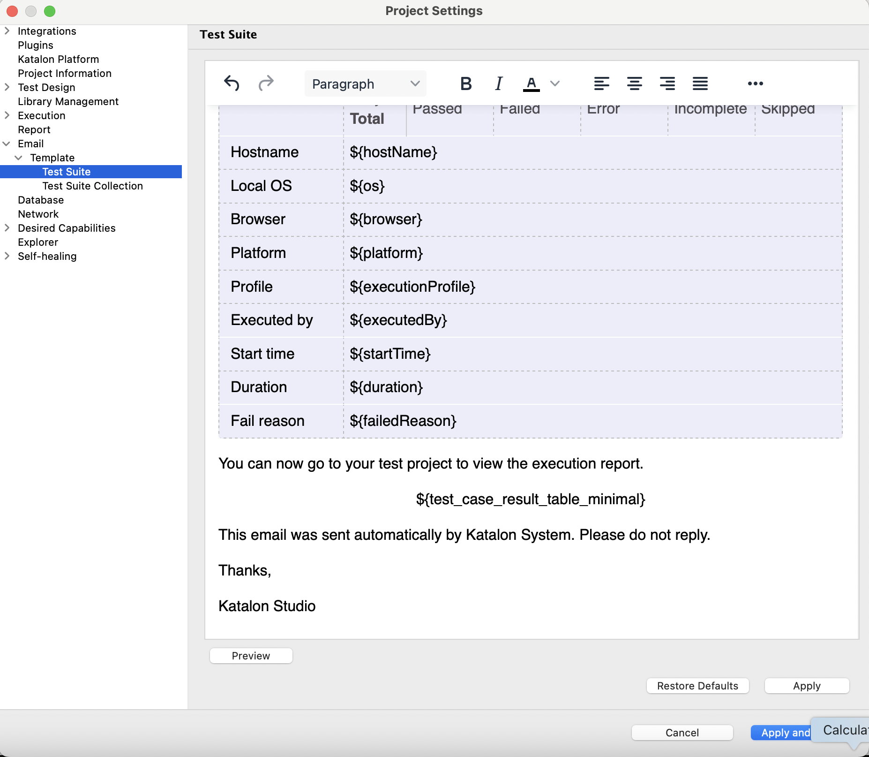Image resolution: width=869 pixels, height=757 pixels.
Task: Expand the Integrations tree node
Action: (x=7, y=31)
